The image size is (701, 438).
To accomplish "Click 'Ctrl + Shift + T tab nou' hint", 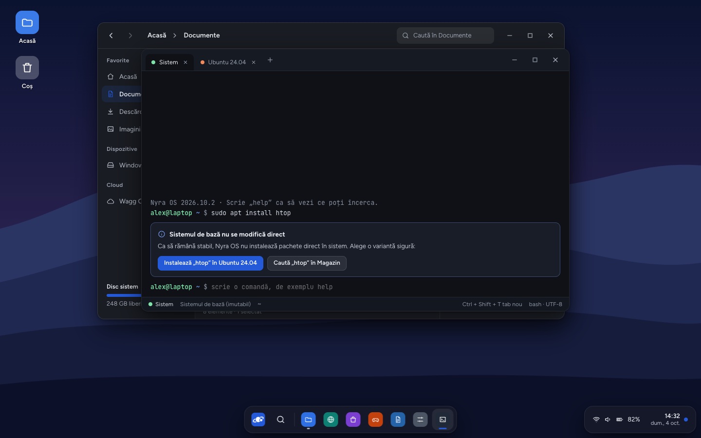I will point(492,304).
